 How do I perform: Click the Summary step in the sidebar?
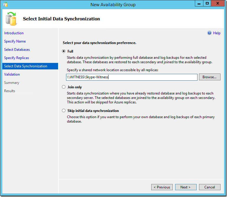pyautogui.click(x=11, y=83)
